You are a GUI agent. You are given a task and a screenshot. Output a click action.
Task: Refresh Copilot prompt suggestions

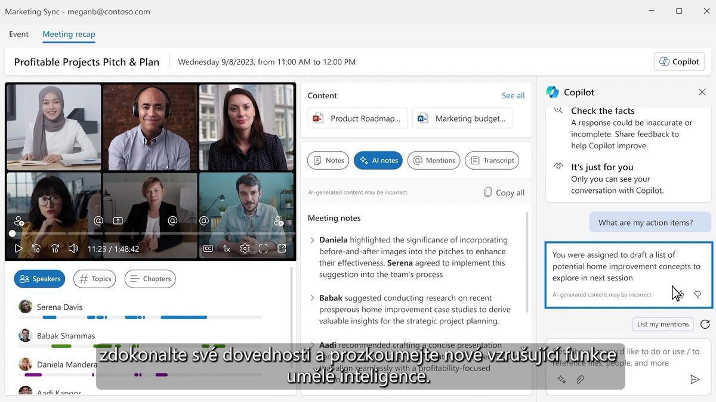point(705,324)
